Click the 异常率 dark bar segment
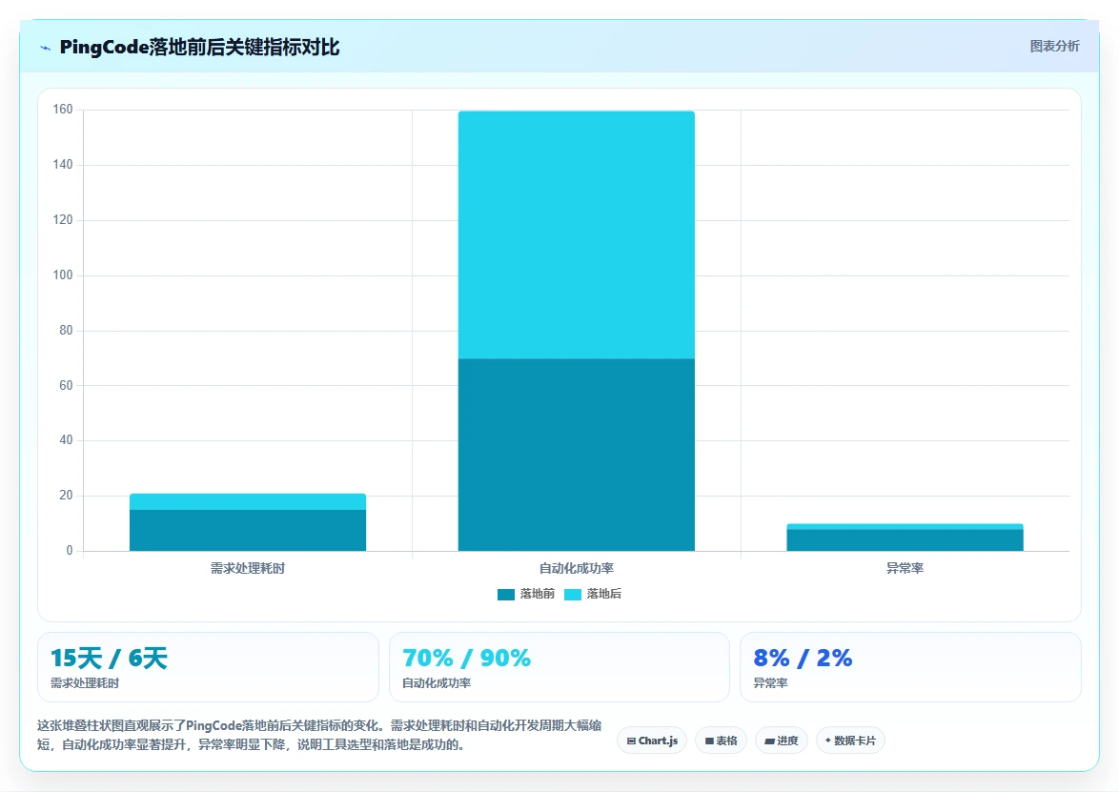 click(905, 540)
